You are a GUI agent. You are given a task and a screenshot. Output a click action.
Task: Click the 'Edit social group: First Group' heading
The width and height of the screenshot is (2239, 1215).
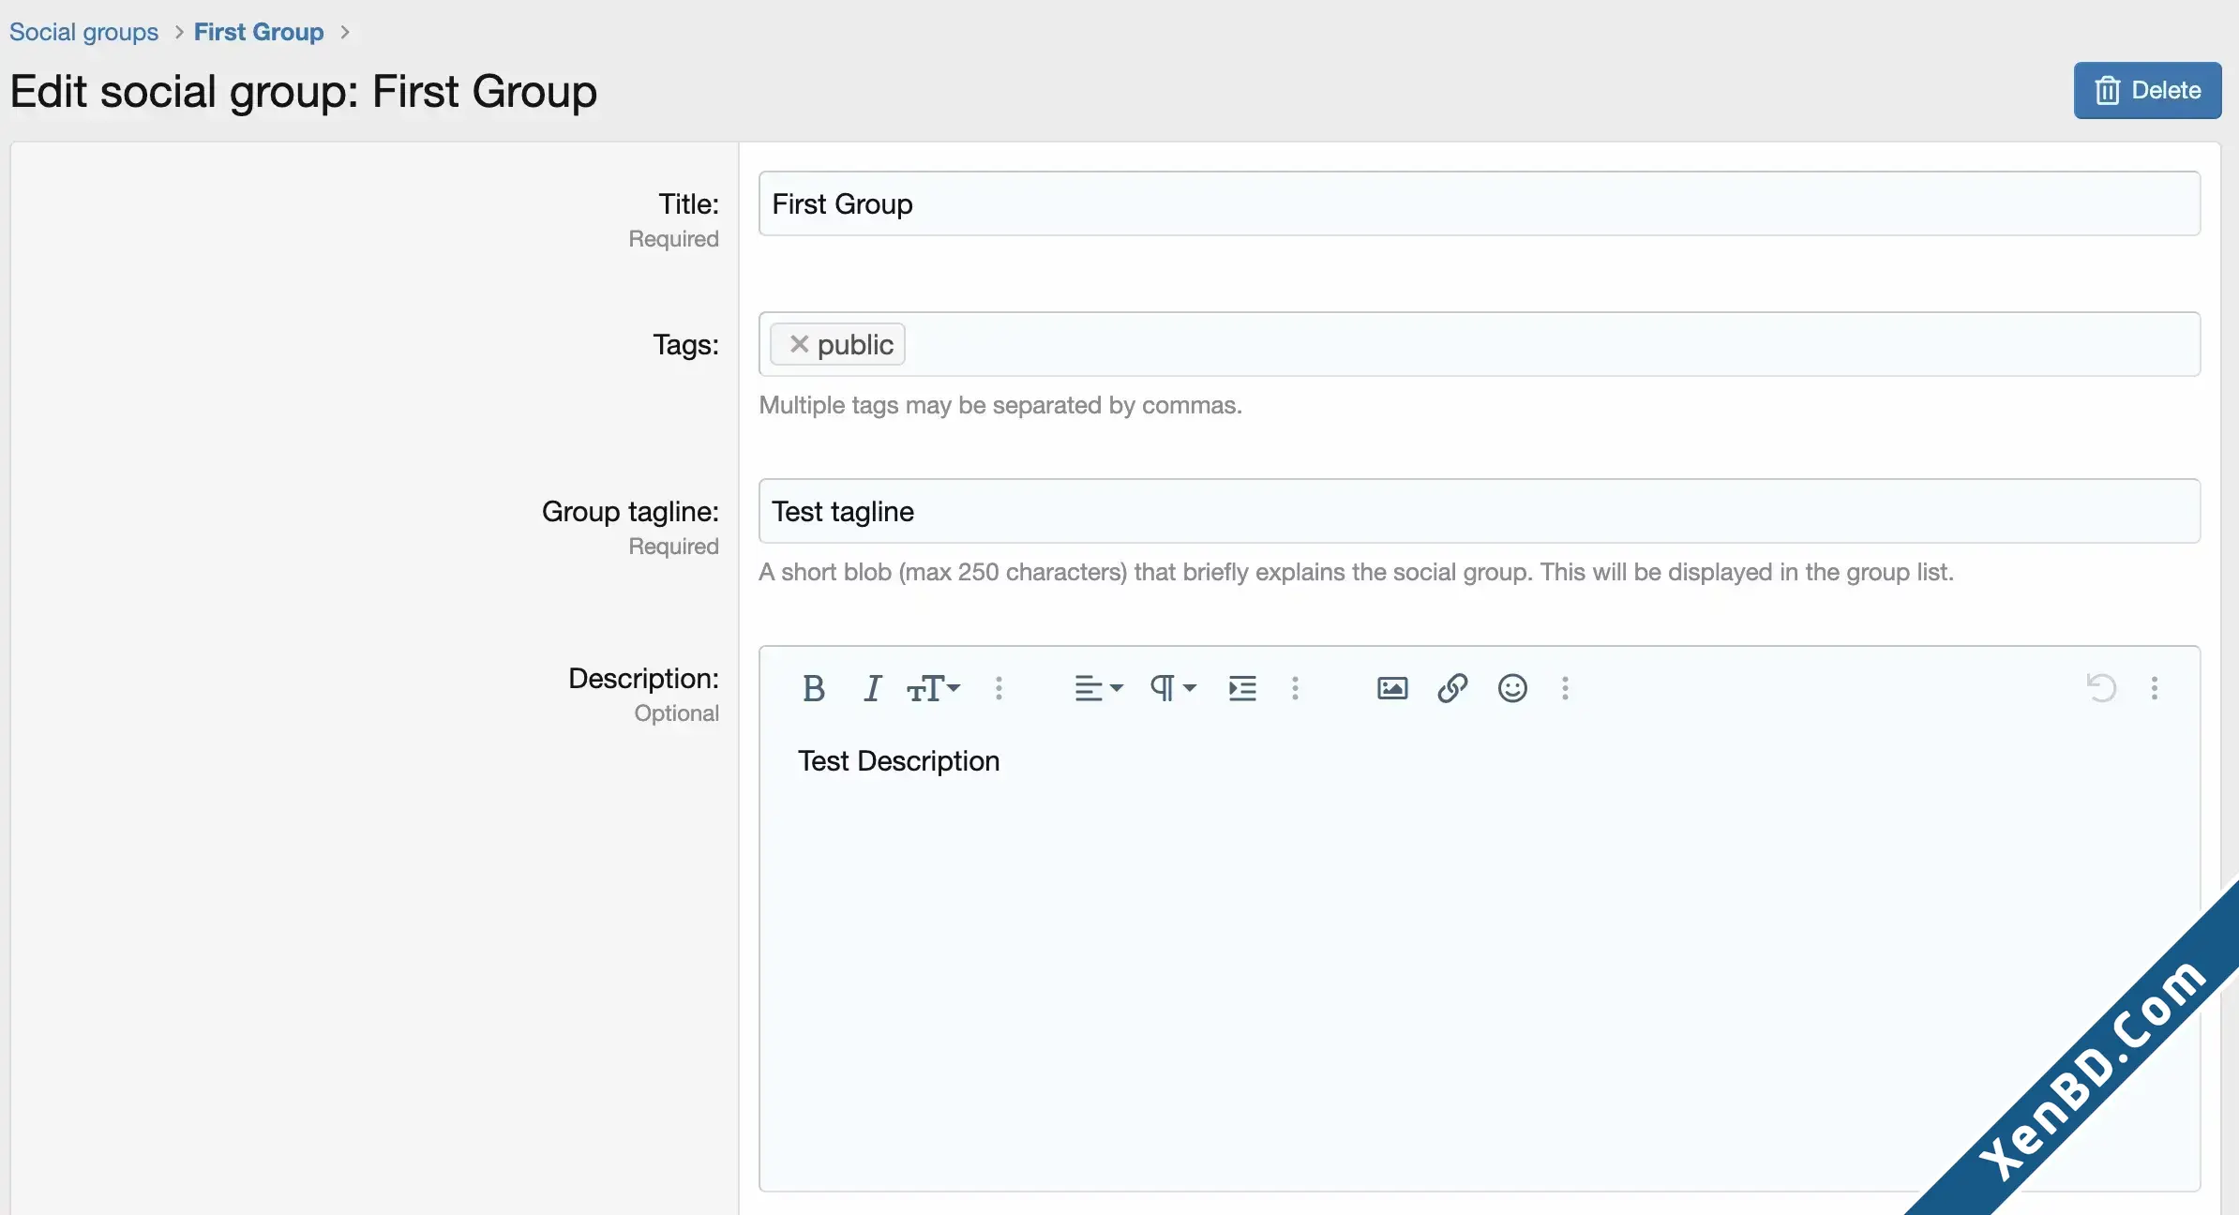pyautogui.click(x=304, y=92)
